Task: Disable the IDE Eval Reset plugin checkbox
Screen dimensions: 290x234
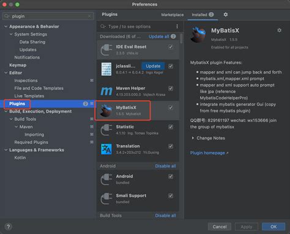Action: click(171, 47)
